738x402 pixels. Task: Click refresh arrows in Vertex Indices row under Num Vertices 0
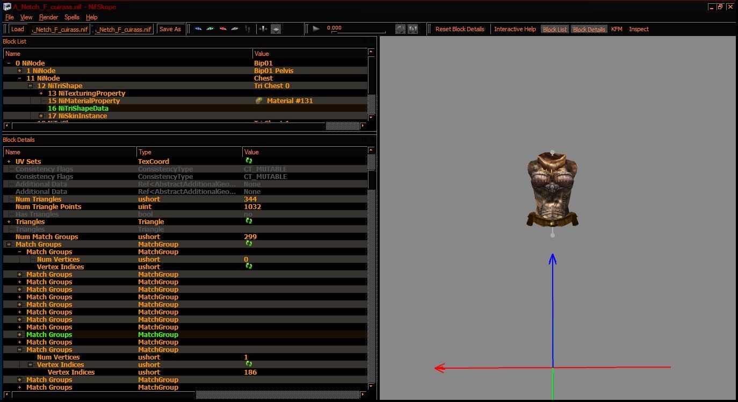(x=249, y=266)
